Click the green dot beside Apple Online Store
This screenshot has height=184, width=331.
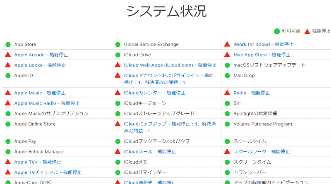[x=8, y=124]
